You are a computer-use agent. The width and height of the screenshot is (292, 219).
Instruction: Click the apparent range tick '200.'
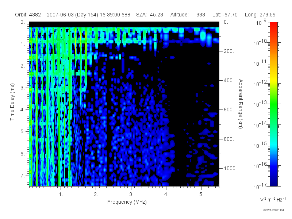point(229,51)
